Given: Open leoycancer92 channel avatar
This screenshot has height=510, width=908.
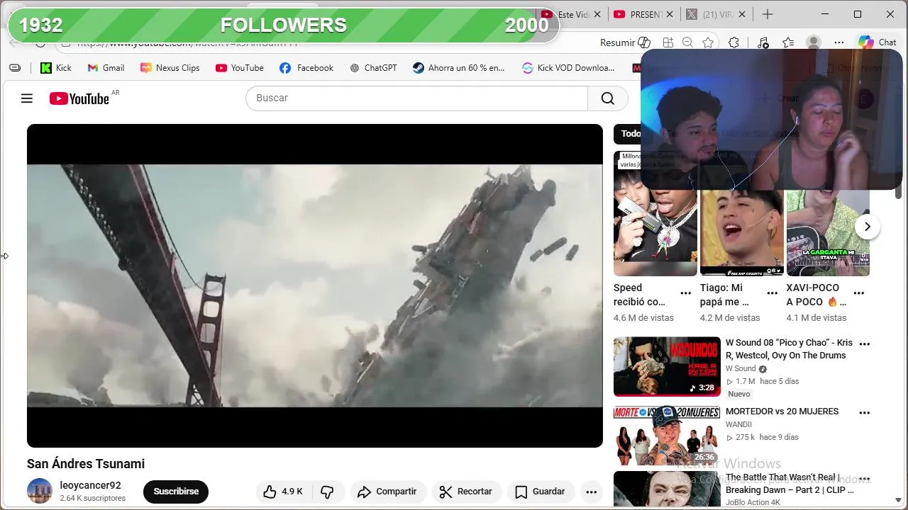Looking at the screenshot, I should [40, 492].
